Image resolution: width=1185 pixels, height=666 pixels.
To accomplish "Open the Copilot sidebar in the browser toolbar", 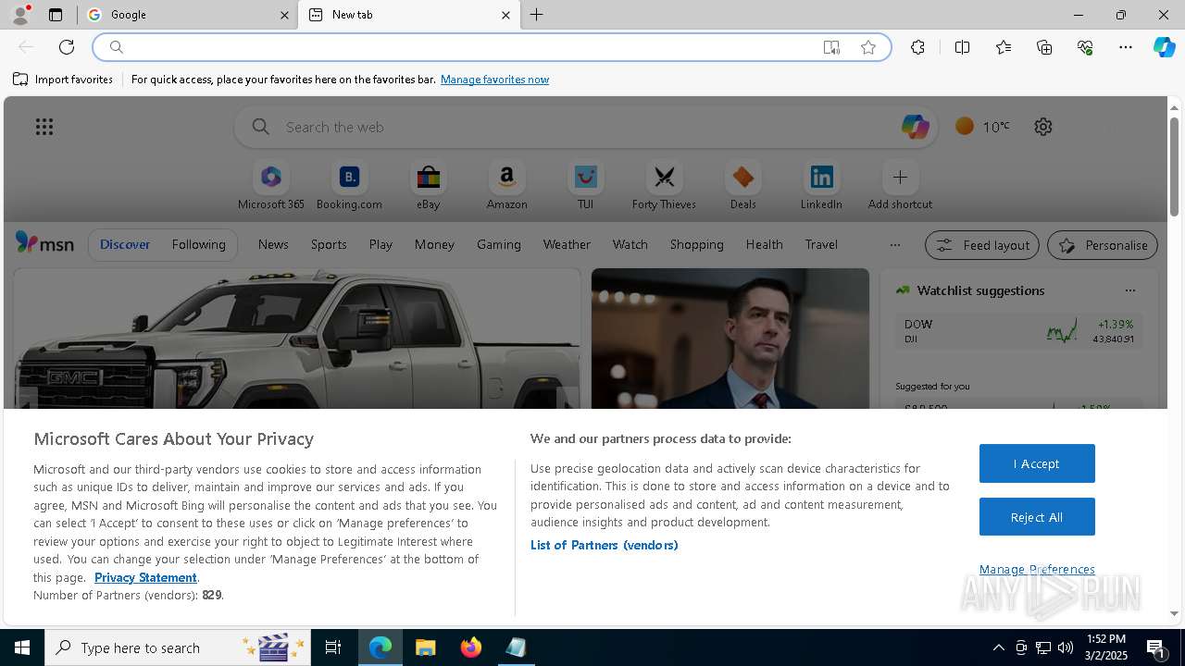I will tap(1164, 47).
